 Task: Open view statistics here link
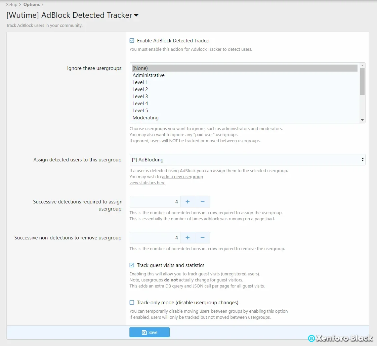[x=148, y=183]
